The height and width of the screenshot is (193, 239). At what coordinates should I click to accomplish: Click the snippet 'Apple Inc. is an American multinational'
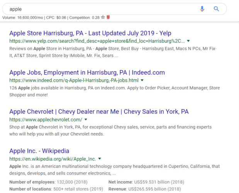coord(114,170)
